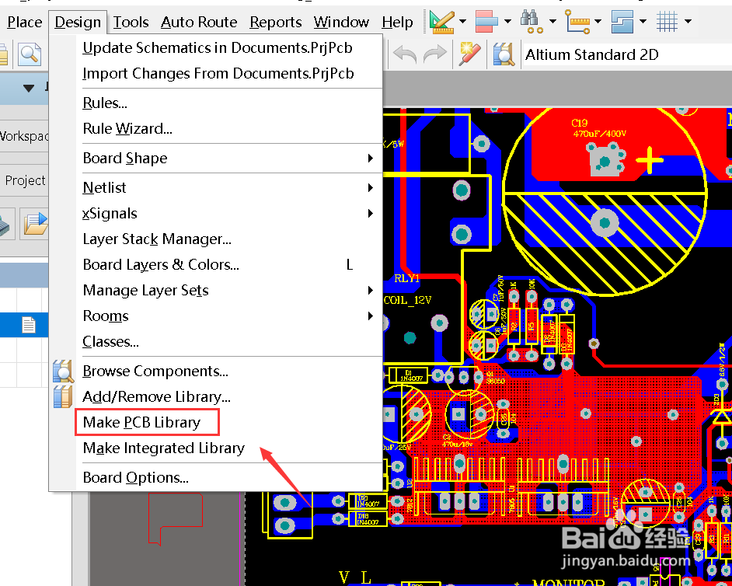
Task: Click the Redo arrow icon
Action: click(x=434, y=54)
